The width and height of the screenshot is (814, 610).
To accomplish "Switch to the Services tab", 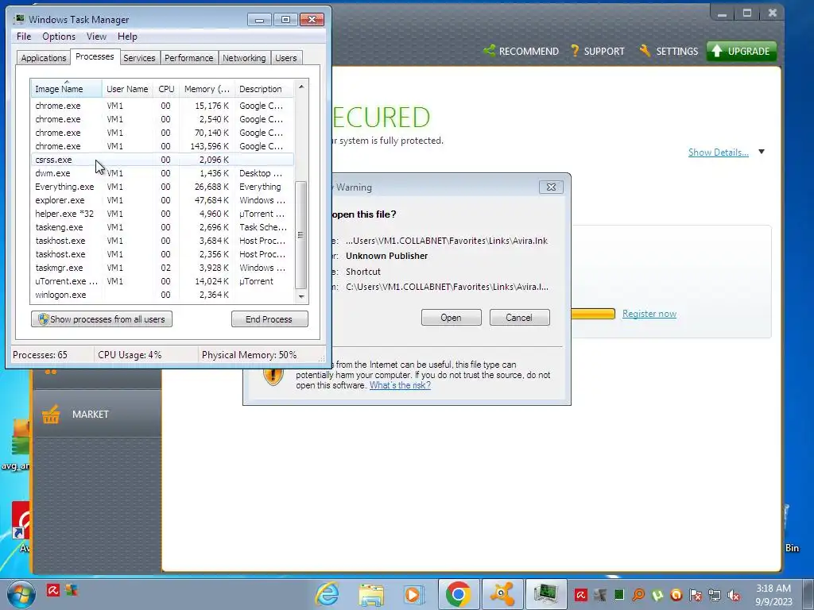I will [x=139, y=58].
